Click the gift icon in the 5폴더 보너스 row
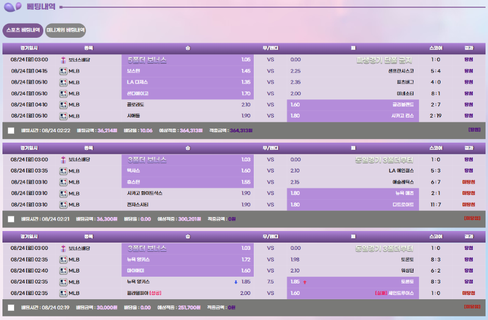488x320 pixels. coord(63,60)
